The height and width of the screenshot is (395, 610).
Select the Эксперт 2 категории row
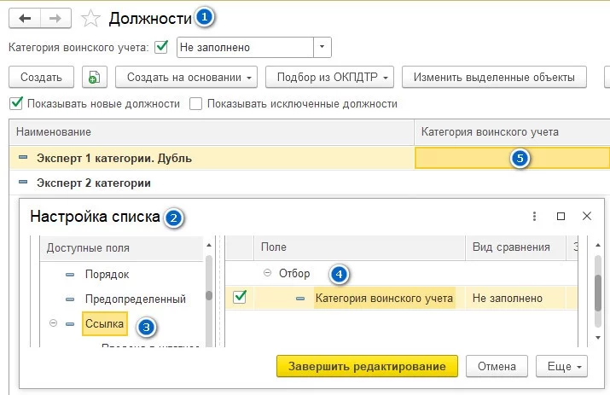310,183
